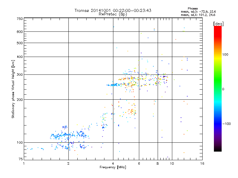This screenshot has width=238, height=178.
Task: Click the y-axis tick value '500'
Action: (x=20, y=43)
